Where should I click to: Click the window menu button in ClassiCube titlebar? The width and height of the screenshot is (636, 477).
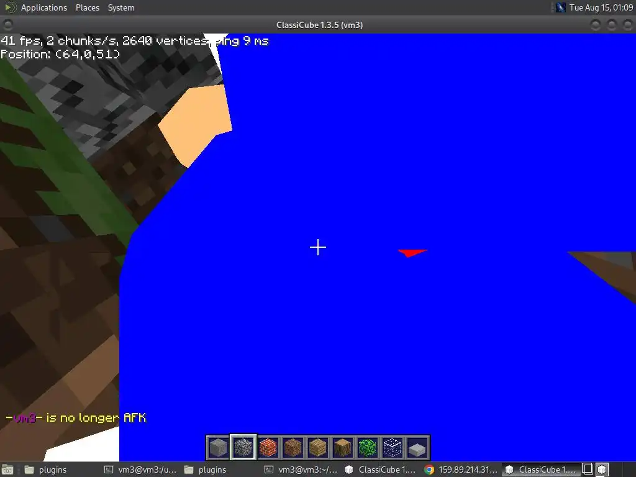tap(7, 25)
